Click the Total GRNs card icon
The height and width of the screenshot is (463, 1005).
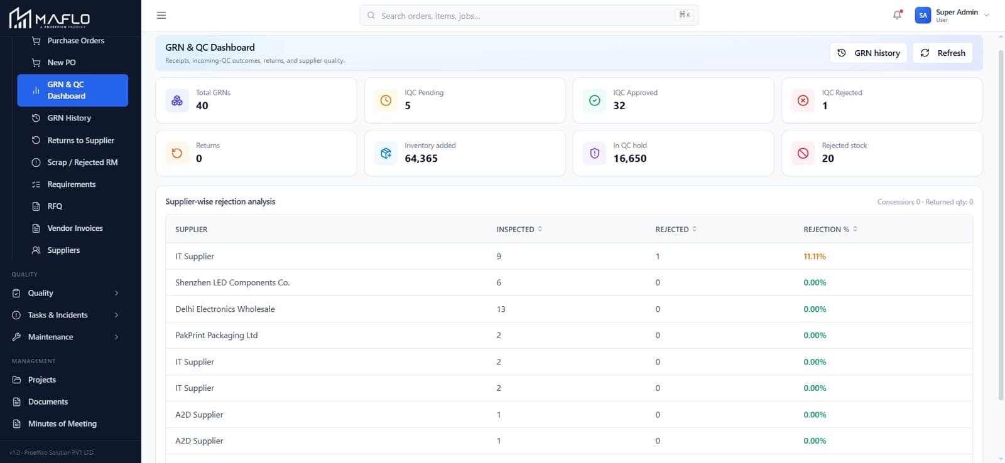click(x=177, y=100)
